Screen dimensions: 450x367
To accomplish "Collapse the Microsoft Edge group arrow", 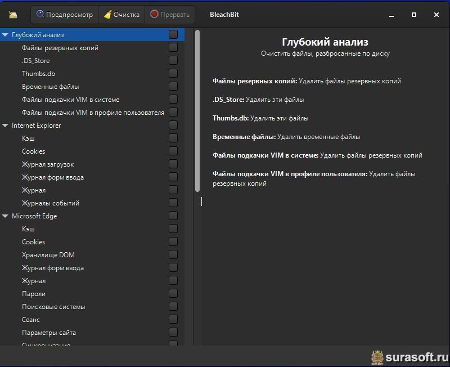I will tap(5, 216).
